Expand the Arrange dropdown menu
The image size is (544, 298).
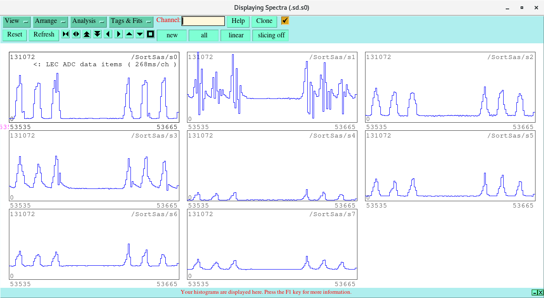click(x=51, y=21)
